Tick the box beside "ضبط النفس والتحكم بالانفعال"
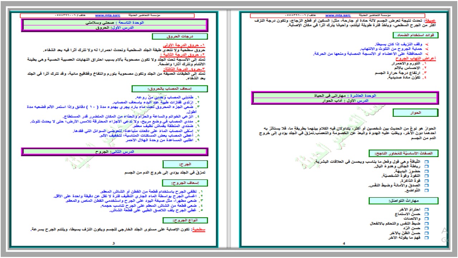This screenshot has height=258, width=458. coord(426,223)
